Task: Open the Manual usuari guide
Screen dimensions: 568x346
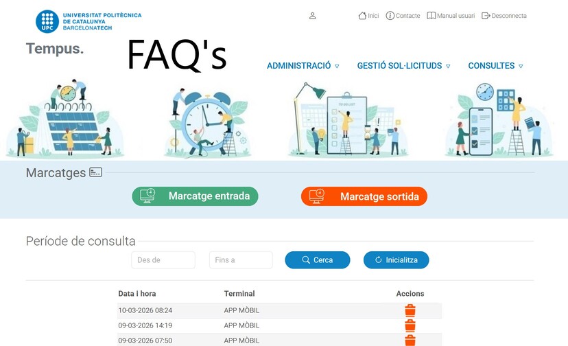Action: point(451,16)
